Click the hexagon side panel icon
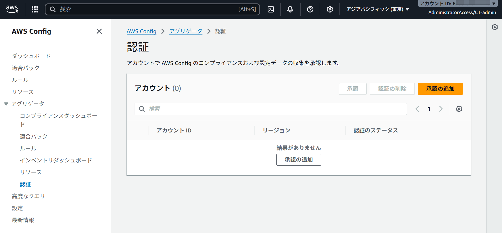Viewport: 502px width, 233px height. click(x=495, y=27)
